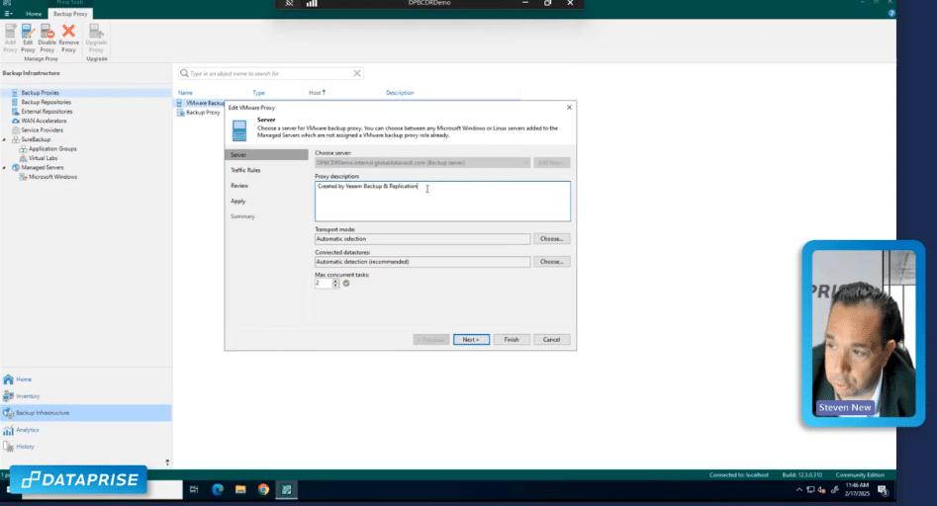Sort list by Host column header
The height and width of the screenshot is (506, 937).
click(x=317, y=93)
